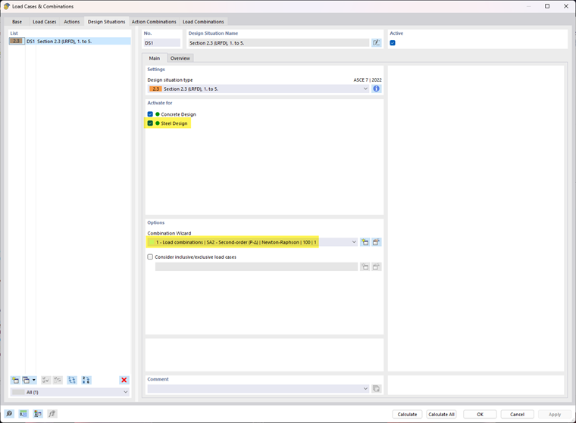Select the Main sub-tab
Screen dimensions: 576x423
pyautogui.click(x=155, y=58)
